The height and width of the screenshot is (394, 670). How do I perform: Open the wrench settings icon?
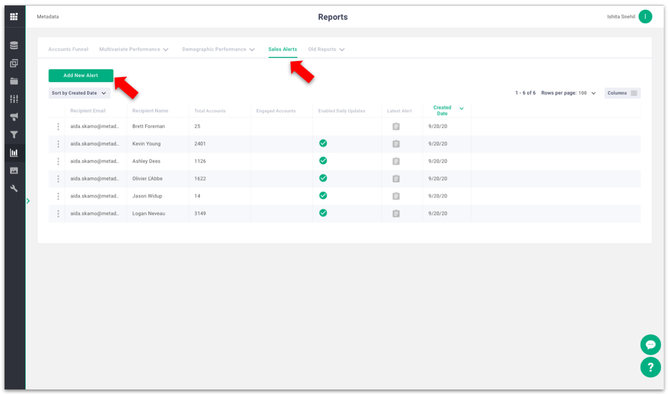[x=14, y=188]
